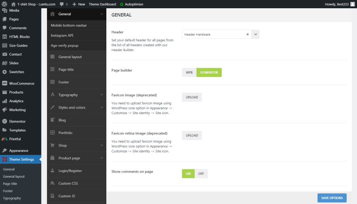The width and height of the screenshot is (357, 204).
Task: Open Elementor via its sidebar icon
Action: (x=5, y=121)
